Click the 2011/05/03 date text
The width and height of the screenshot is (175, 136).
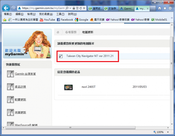pos(139,87)
